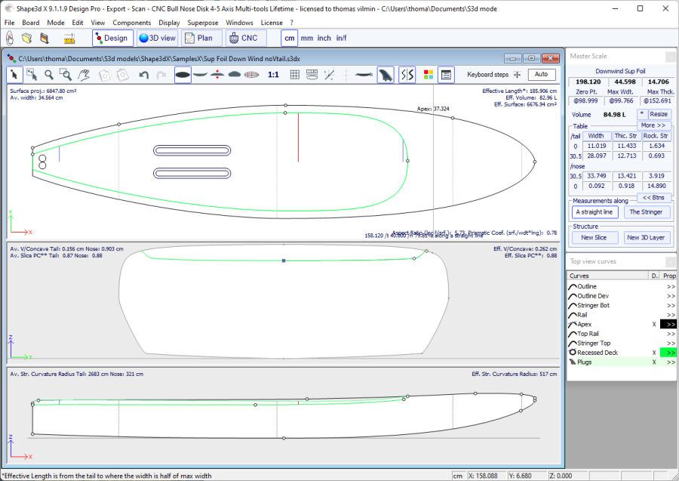
Task: Open the Components menu
Action: pyautogui.click(x=132, y=23)
